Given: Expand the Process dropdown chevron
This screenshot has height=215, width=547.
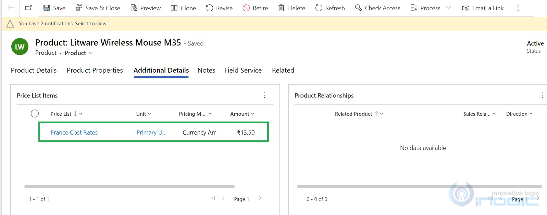Looking at the screenshot, I should [449, 8].
